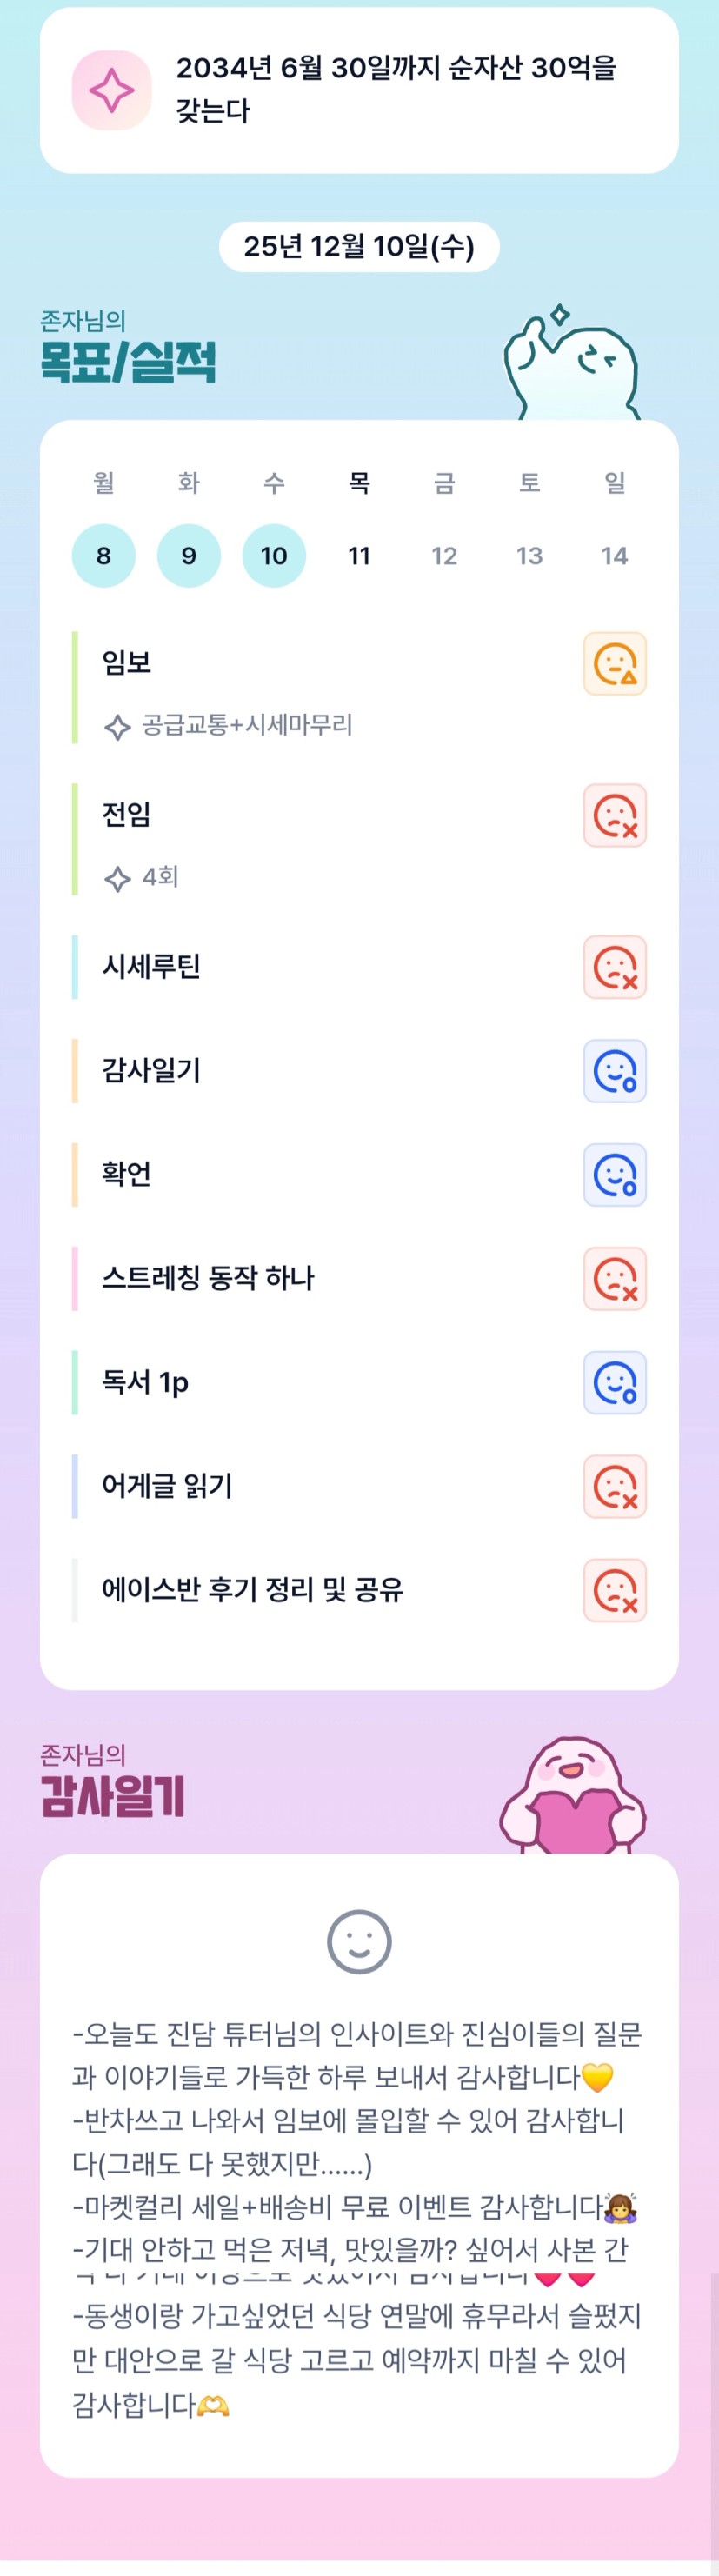Image resolution: width=719 pixels, height=2576 pixels.
Task: Tap the red face for 에이스반 후기 정리
Action: pyautogui.click(x=614, y=1591)
